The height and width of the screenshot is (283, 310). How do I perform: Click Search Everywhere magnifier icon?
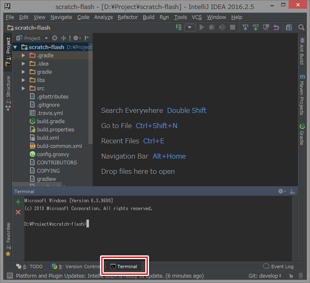(301, 27)
